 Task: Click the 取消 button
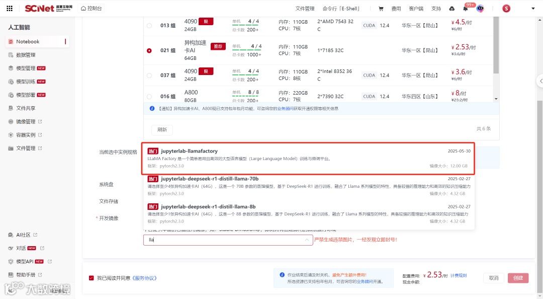click(494, 278)
